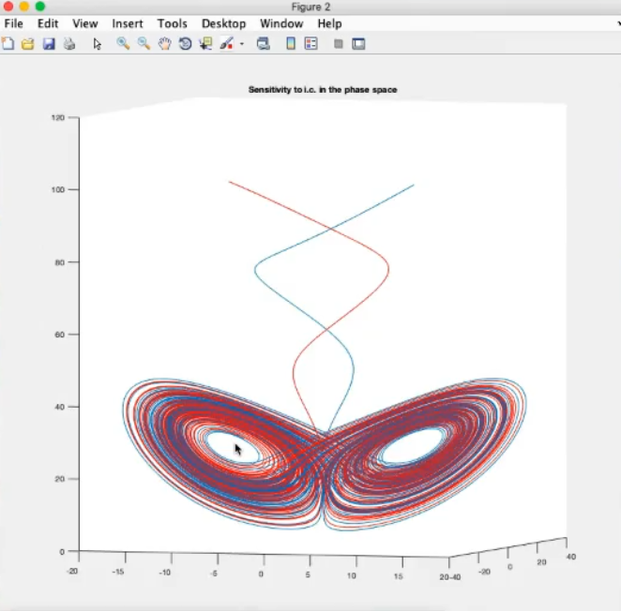Activate the Zoom Out magnifier tool
This screenshot has height=611, width=621.
pos(144,43)
